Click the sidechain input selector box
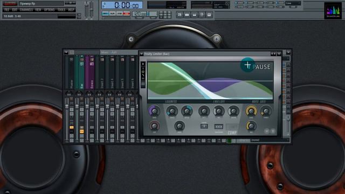 219,127
